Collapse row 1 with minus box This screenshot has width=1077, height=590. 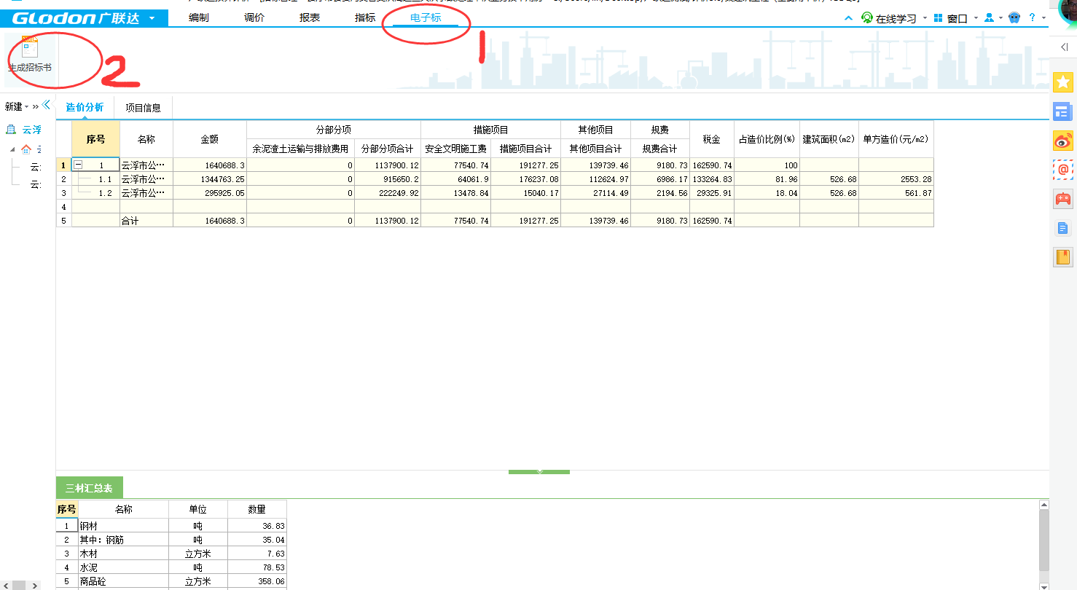point(78,165)
